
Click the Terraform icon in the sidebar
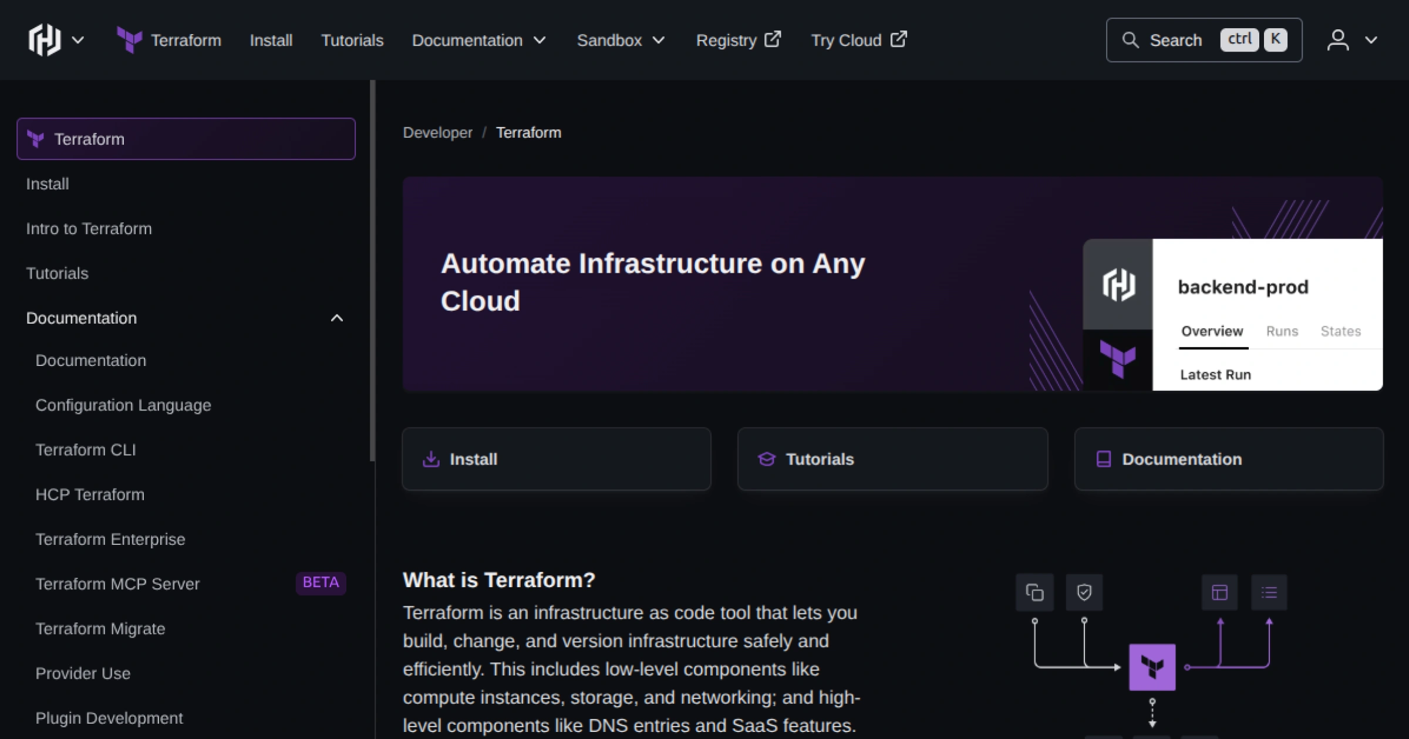tap(36, 139)
